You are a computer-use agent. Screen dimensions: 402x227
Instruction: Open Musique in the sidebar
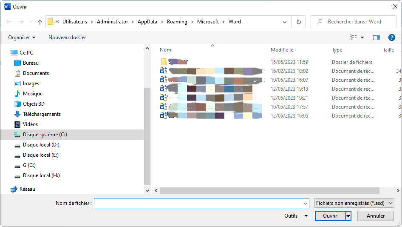click(x=33, y=94)
